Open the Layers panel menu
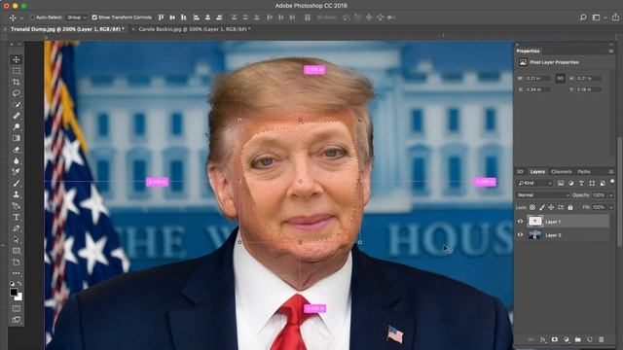623x350 pixels. [x=611, y=171]
